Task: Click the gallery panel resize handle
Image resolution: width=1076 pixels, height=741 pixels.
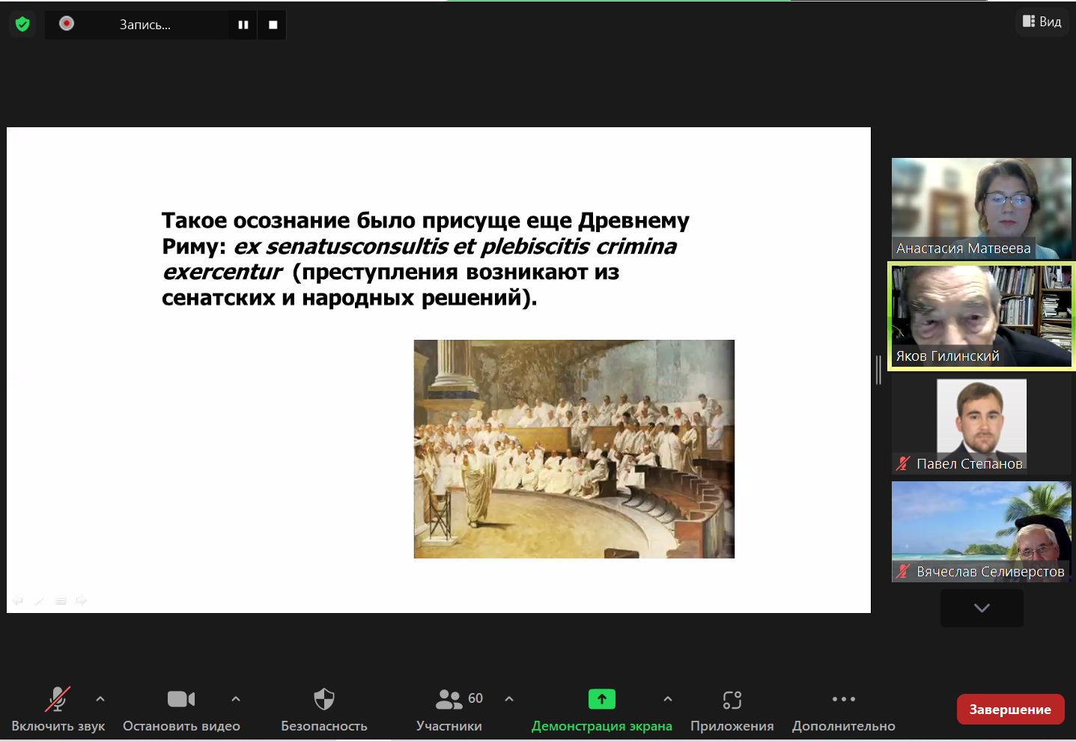Action: (x=878, y=370)
